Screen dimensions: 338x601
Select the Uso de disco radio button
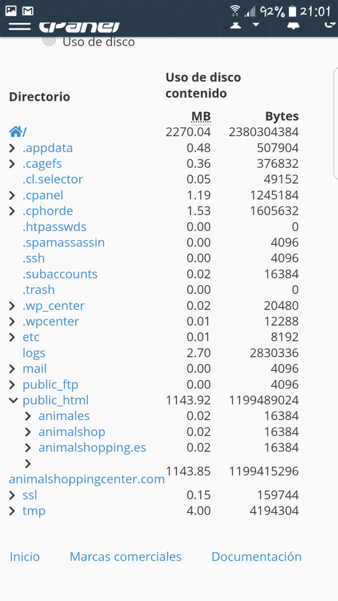click(49, 40)
